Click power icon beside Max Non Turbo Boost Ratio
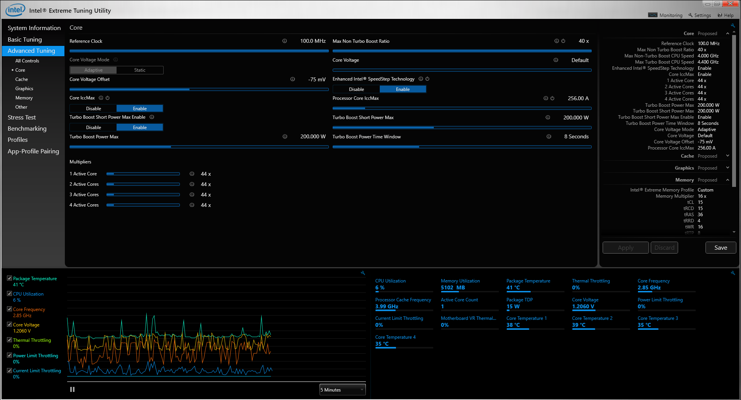Viewport: 741px width, 400px height. pyautogui.click(x=563, y=41)
